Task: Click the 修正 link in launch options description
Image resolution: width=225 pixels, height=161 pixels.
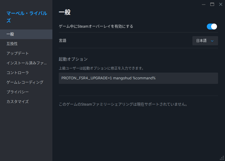Action: 112,68
